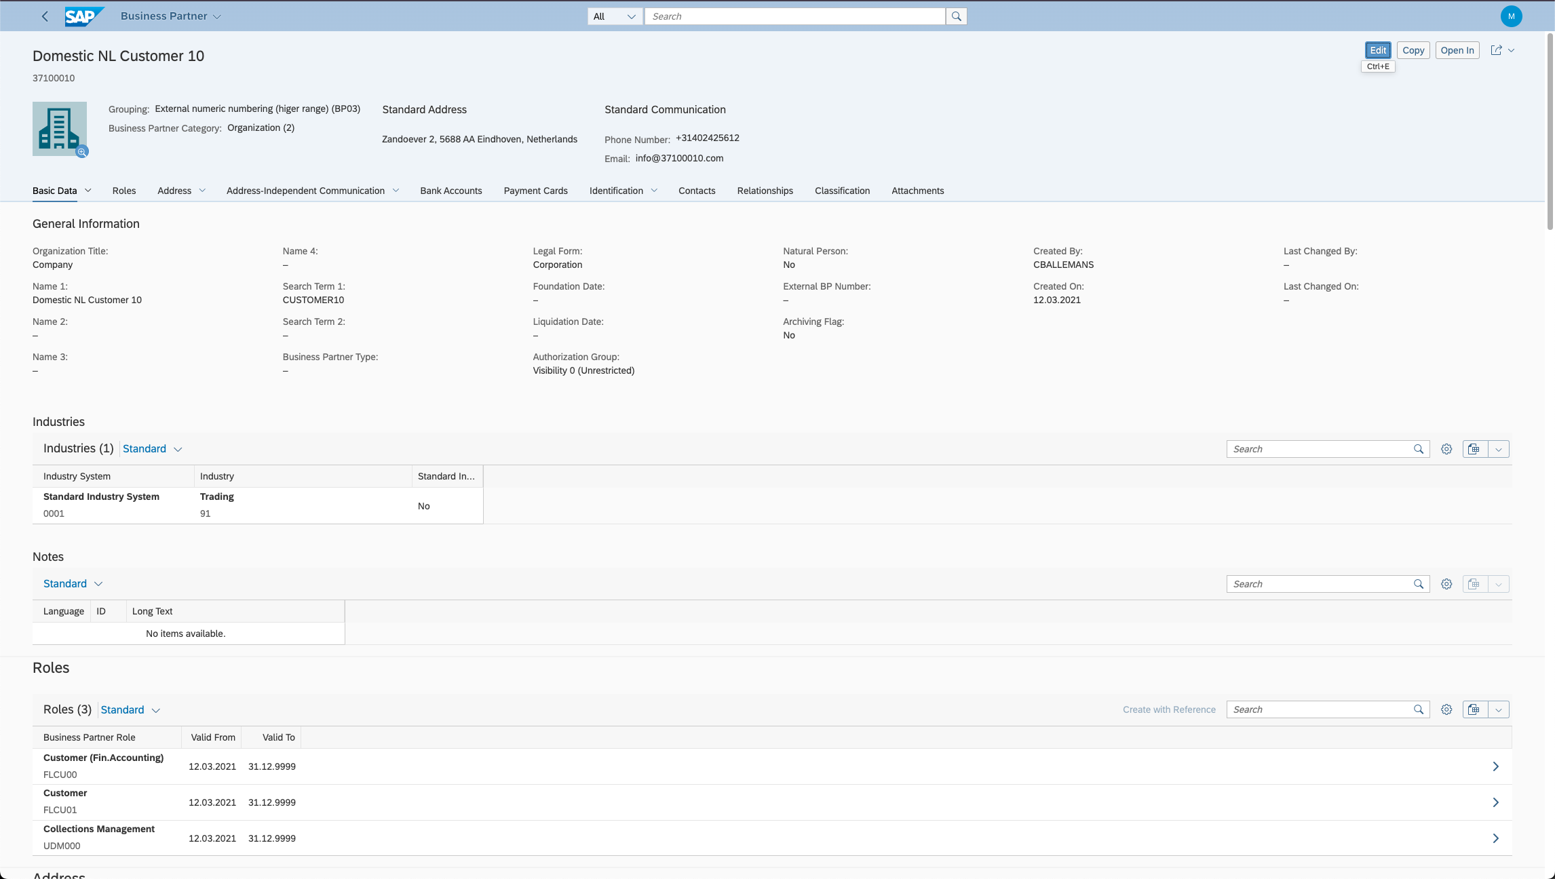Switch to Attachments tab

[918, 191]
